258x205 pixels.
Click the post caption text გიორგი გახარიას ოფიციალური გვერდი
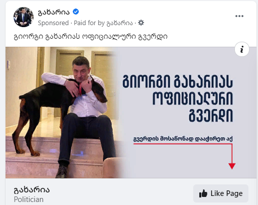[x=90, y=37]
